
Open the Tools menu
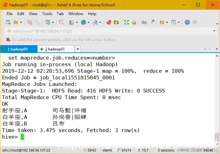47,13
